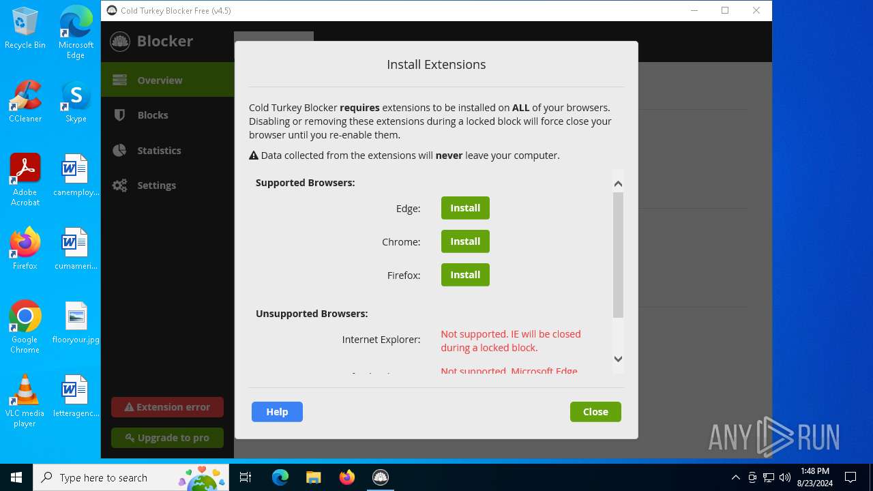Image resolution: width=873 pixels, height=491 pixels.
Task: Click the Statistics pie chart icon
Action: (120, 151)
